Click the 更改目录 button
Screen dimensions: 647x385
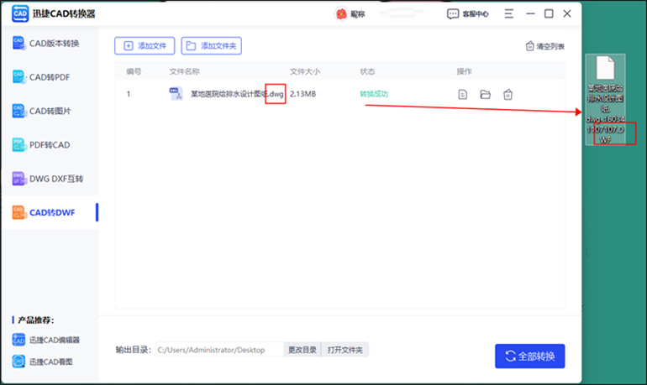coord(302,350)
